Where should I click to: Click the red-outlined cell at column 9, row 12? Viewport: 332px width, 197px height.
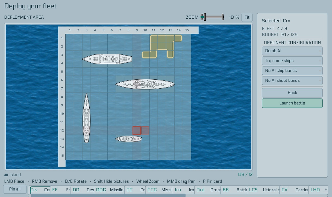click(x=137, y=131)
